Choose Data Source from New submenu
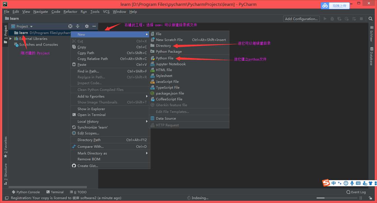 [189, 119]
